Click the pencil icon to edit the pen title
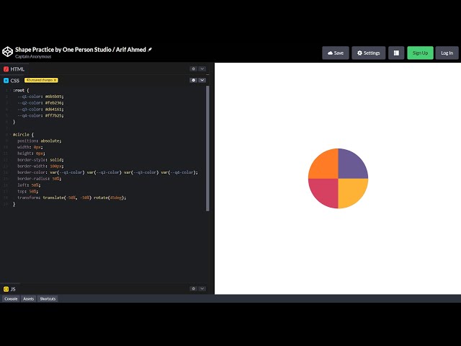This screenshot has height=346, width=461. 150,50
